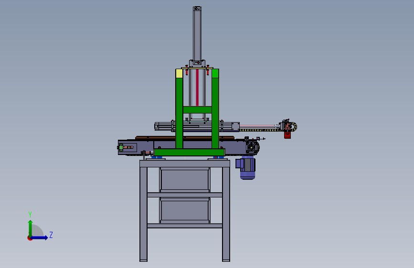Image resolution: width=414 pixels, height=268 pixels.
Task: Select the table's left leg
Action: [x=143, y=214]
